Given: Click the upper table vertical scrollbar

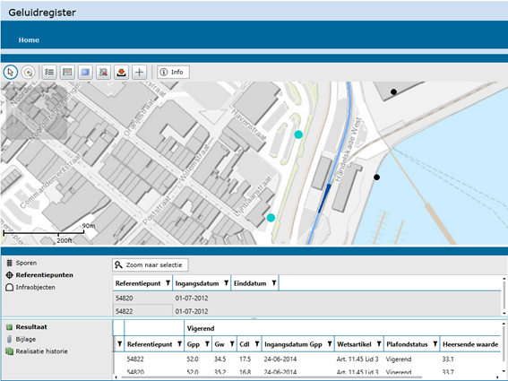Looking at the screenshot, I should [x=504, y=296].
